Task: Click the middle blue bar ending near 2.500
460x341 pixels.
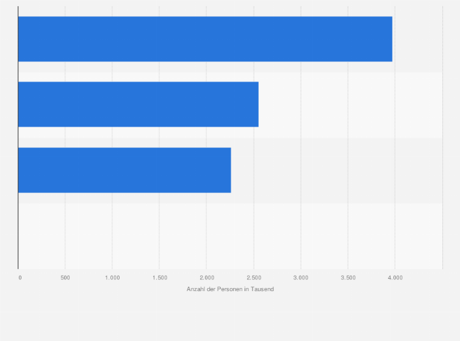Action: coord(138,104)
